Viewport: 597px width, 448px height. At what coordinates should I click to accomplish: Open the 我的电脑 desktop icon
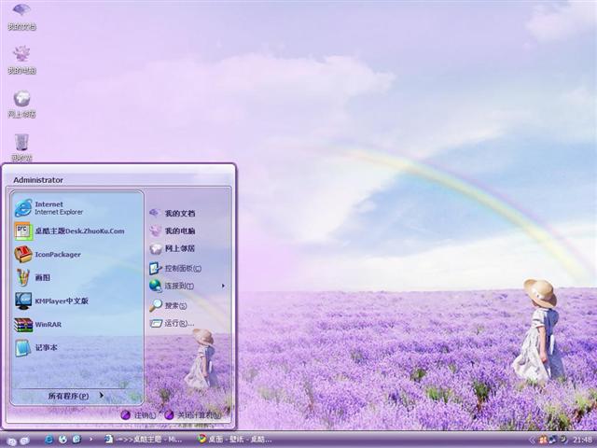point(21,60)
